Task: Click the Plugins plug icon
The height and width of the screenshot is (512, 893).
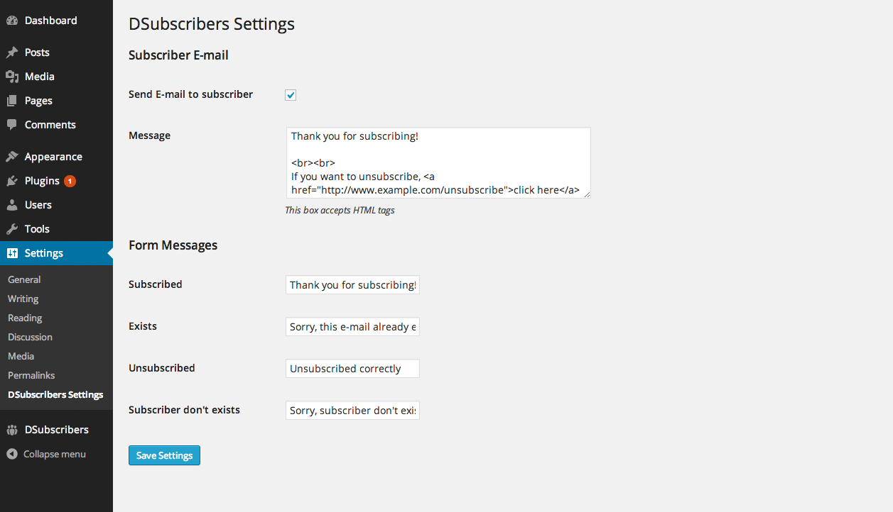Action: coord(12,181)
